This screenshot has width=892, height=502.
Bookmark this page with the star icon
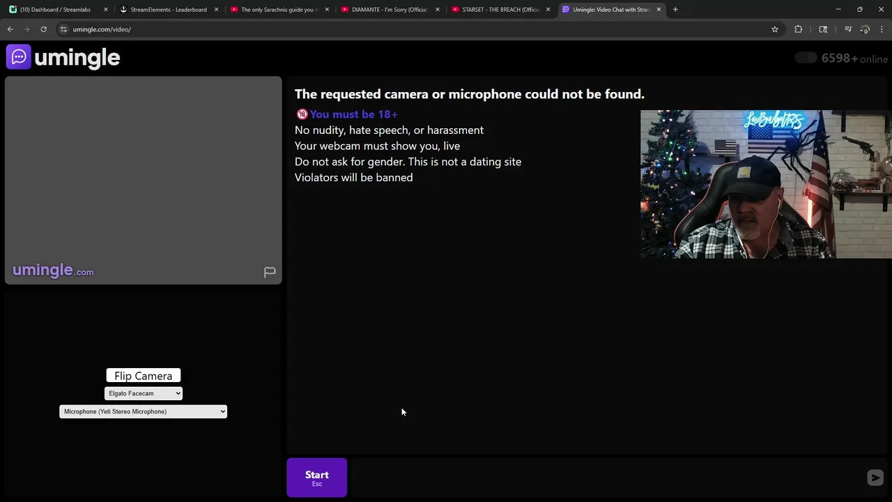[774, 29]
